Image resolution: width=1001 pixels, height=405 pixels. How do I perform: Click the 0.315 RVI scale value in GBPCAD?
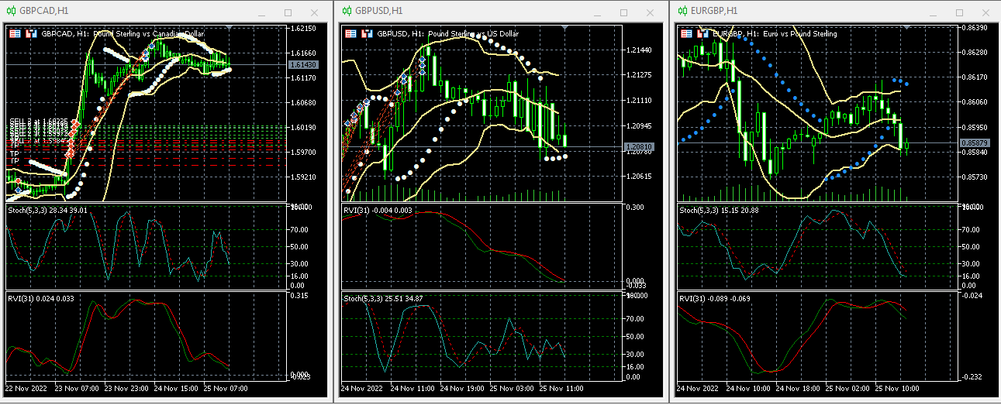coord(297,295)
